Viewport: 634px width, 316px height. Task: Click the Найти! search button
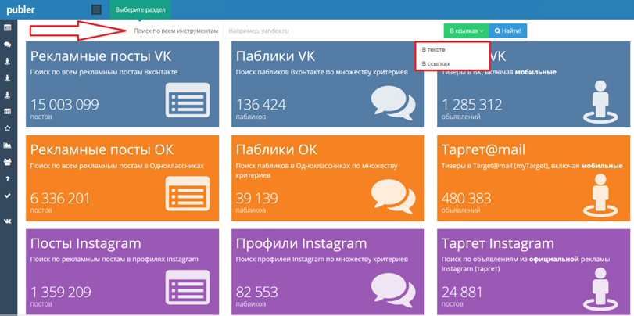pyautogui.click(x=508, y=31)
